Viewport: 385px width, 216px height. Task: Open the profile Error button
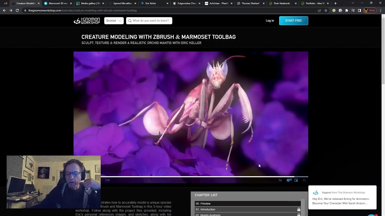(370, 10)
